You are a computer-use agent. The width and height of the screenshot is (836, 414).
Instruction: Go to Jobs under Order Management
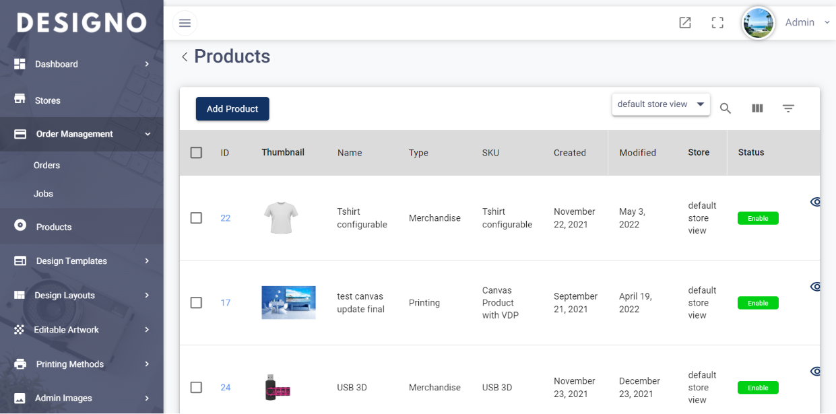(x=43, y=194)
